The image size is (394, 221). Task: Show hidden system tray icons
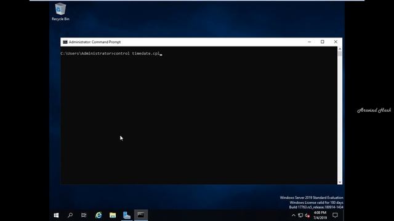[293, 215]
